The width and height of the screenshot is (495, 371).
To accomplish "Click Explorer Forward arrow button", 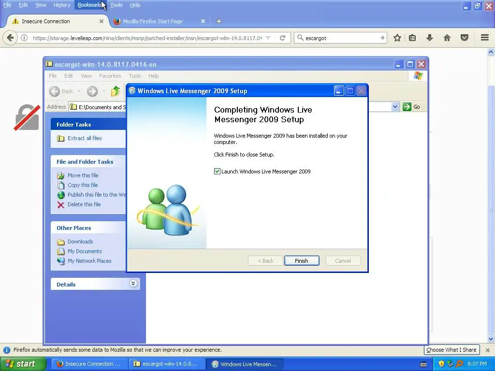I will [x=92, y=91].
